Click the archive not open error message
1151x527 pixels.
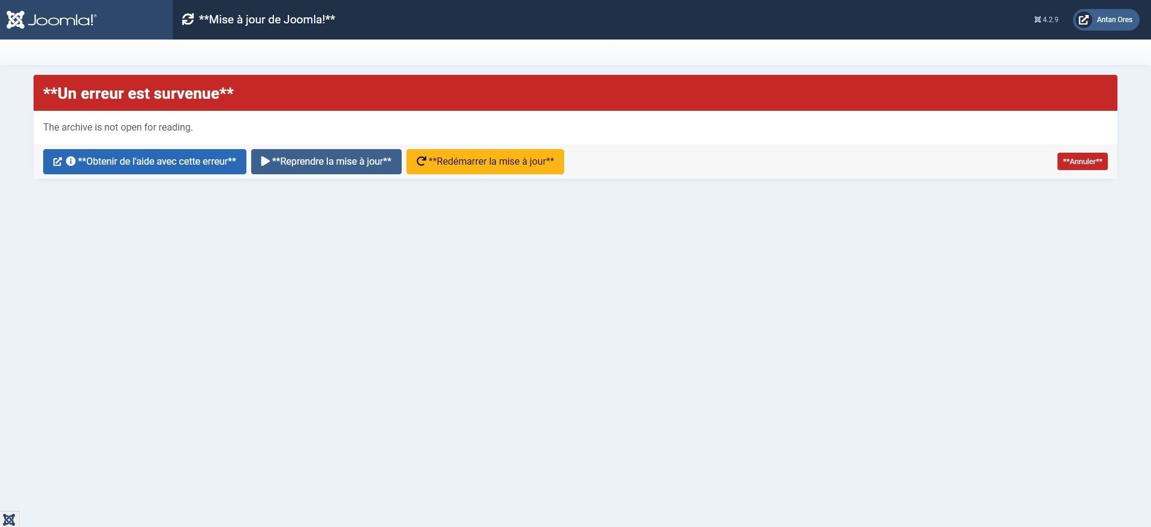(118, 128)
